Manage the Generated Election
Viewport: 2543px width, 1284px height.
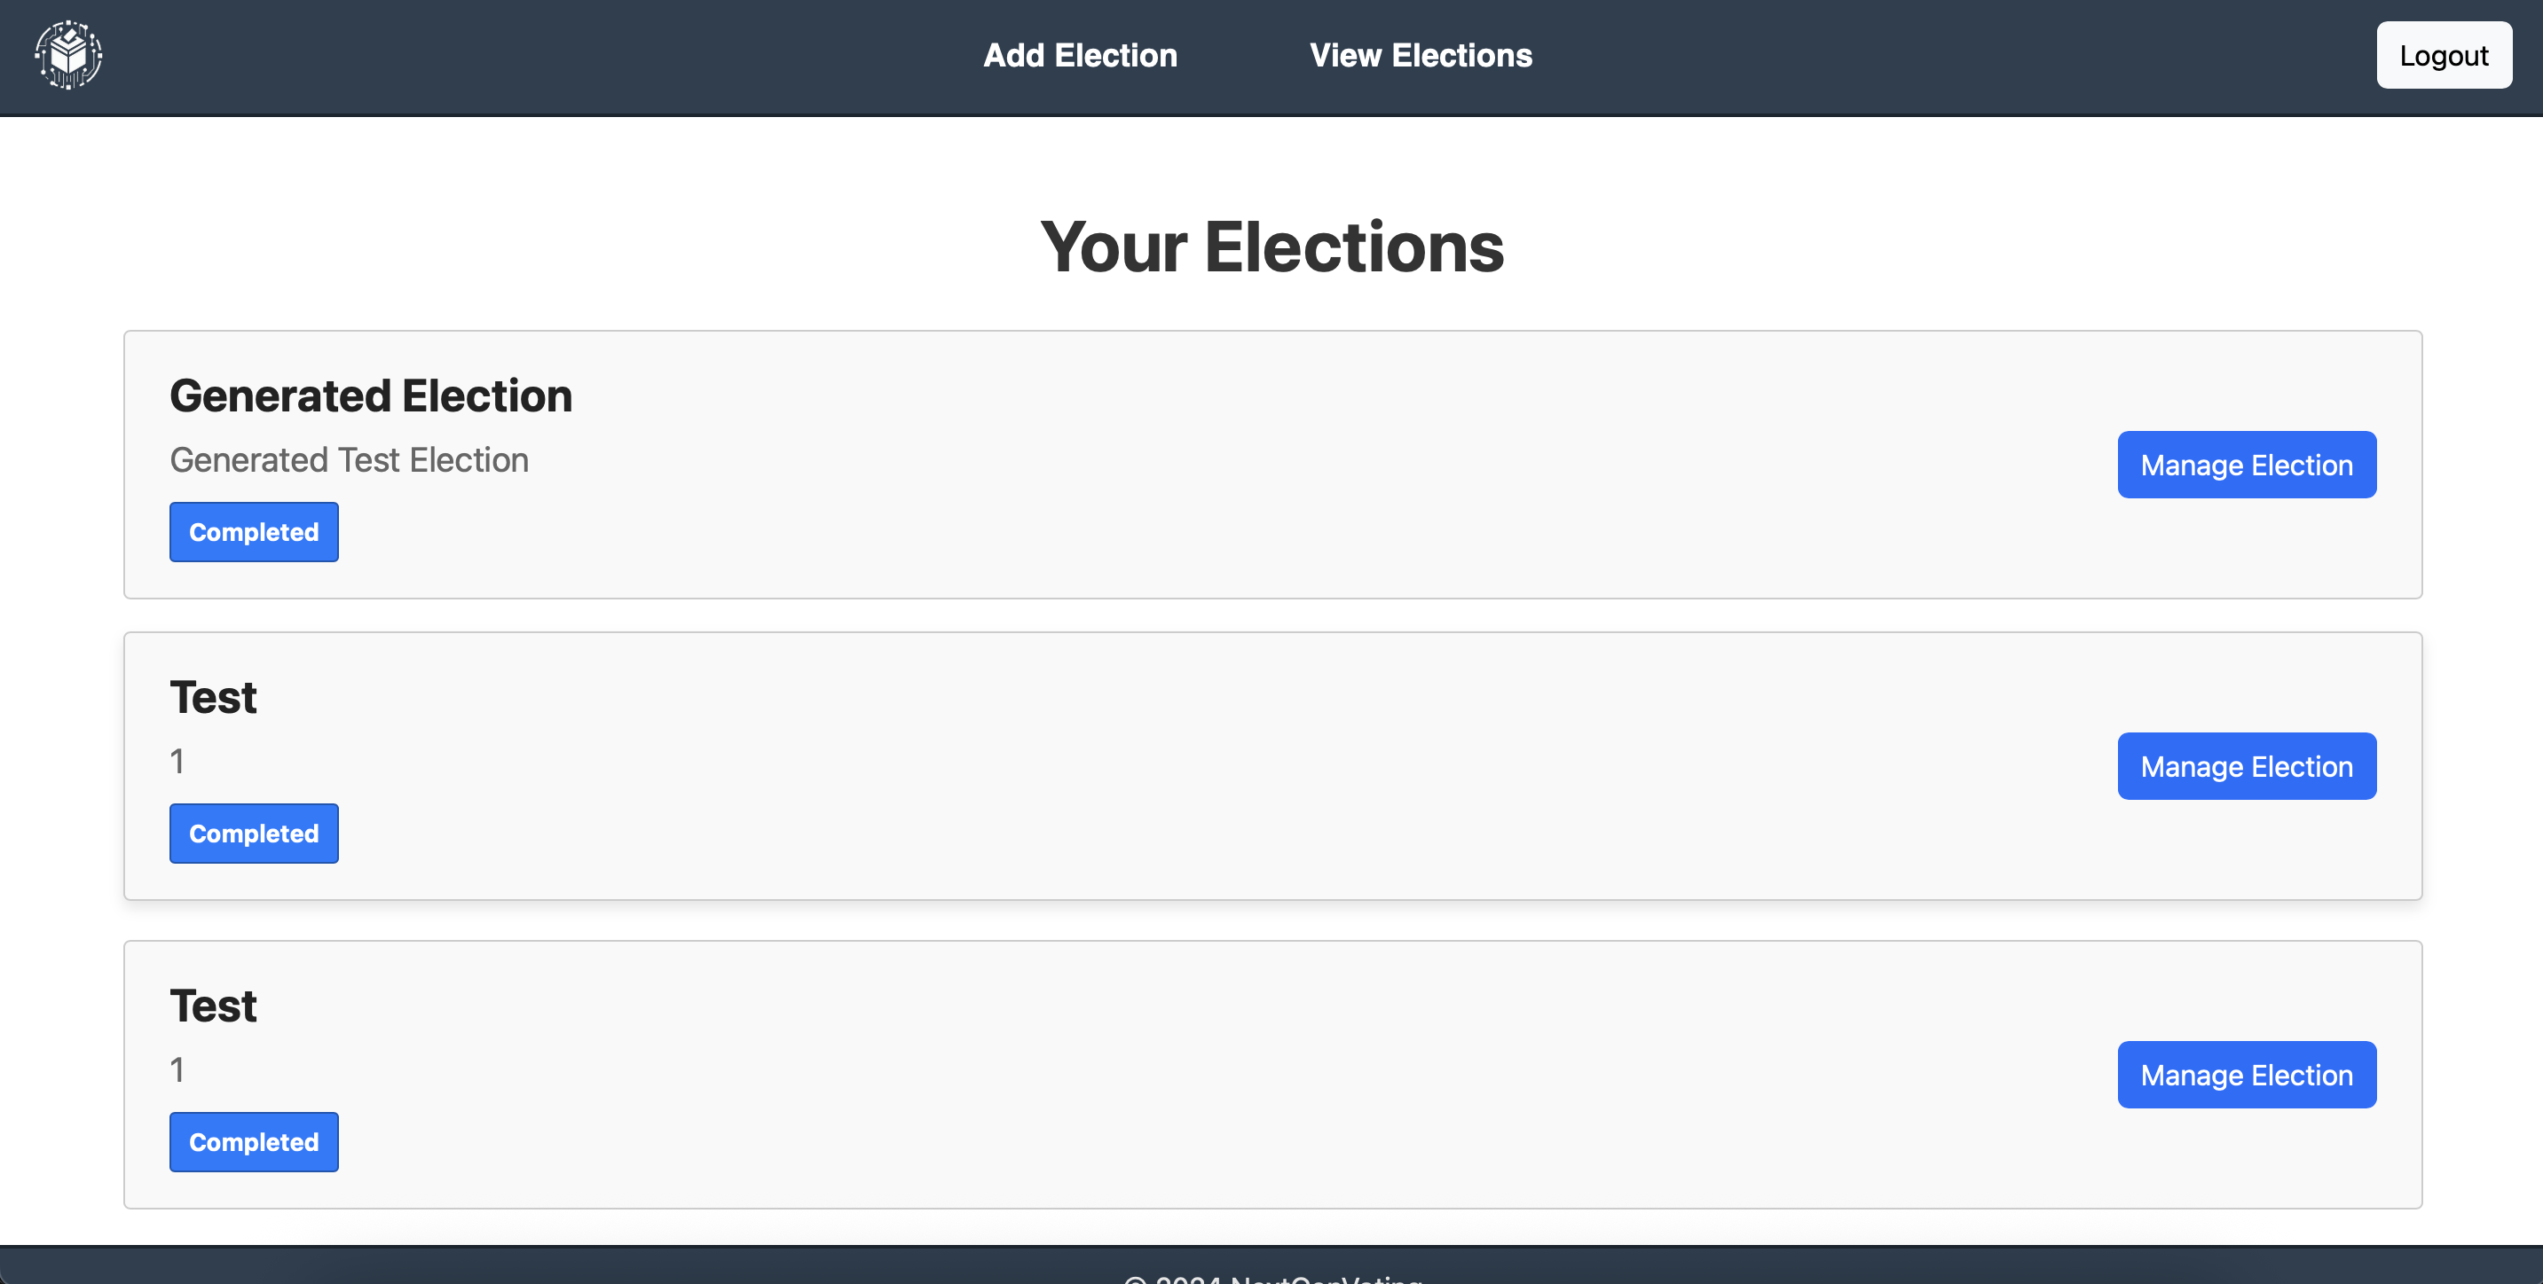click(2246, 465)
